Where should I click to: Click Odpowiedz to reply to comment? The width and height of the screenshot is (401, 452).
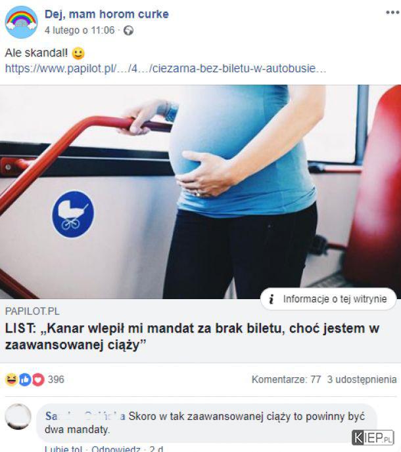point(116,449)
